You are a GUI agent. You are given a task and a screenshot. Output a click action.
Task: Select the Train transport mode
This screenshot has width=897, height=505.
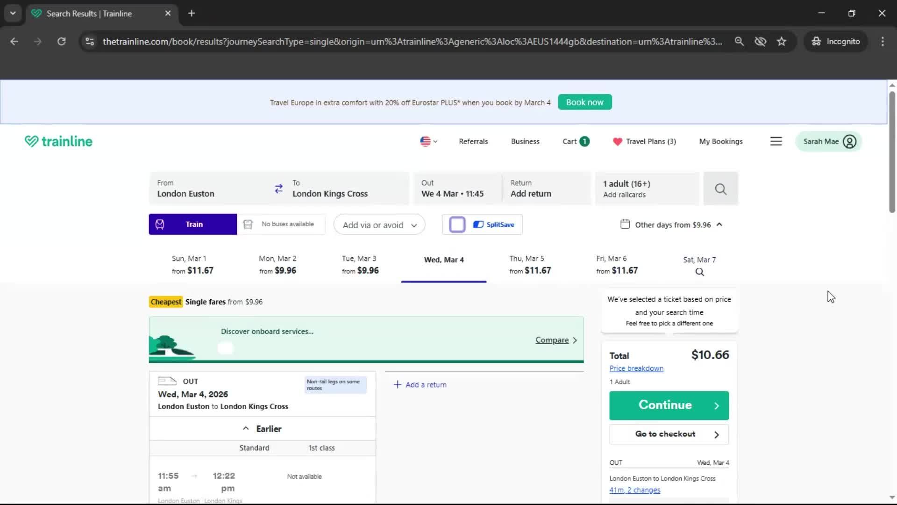(192, 224)
